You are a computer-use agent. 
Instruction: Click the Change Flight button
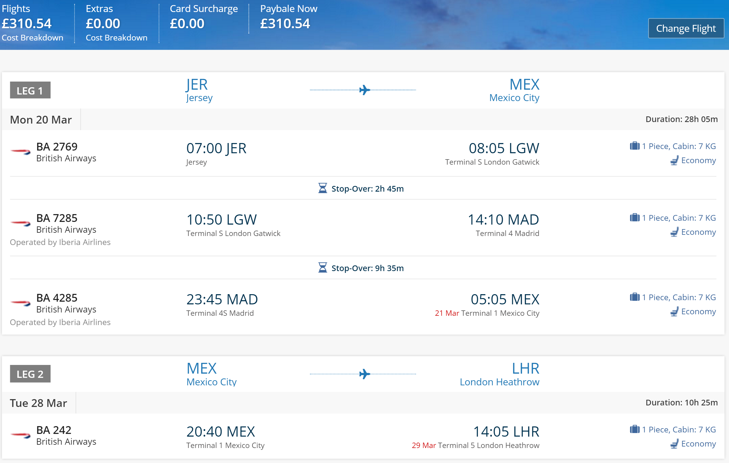point(686,28)
